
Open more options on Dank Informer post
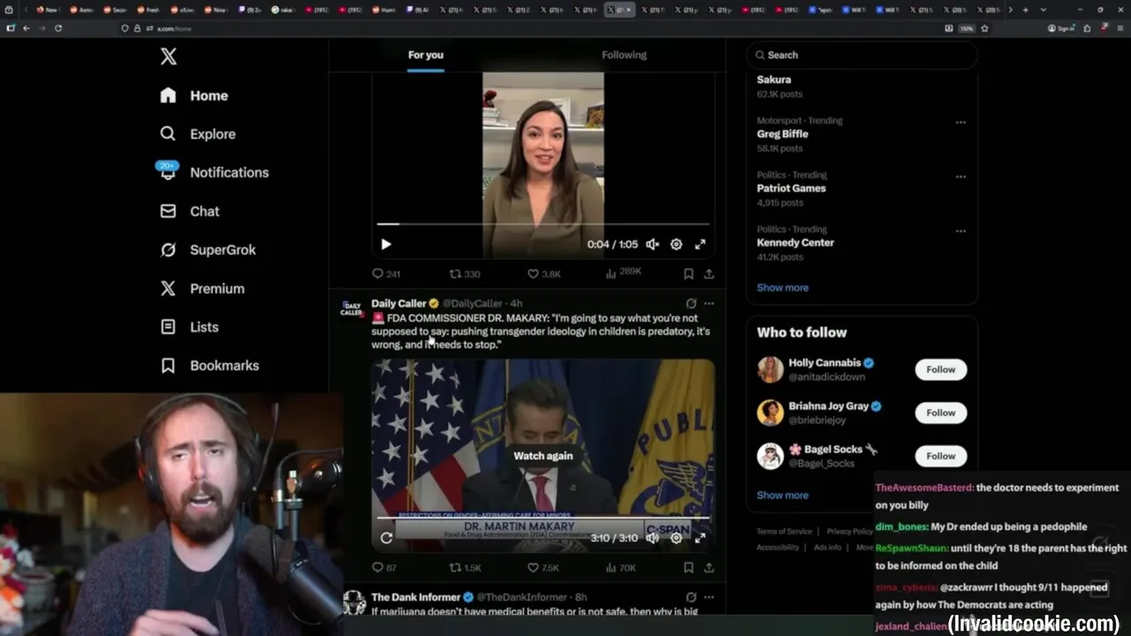coord(709,597)
